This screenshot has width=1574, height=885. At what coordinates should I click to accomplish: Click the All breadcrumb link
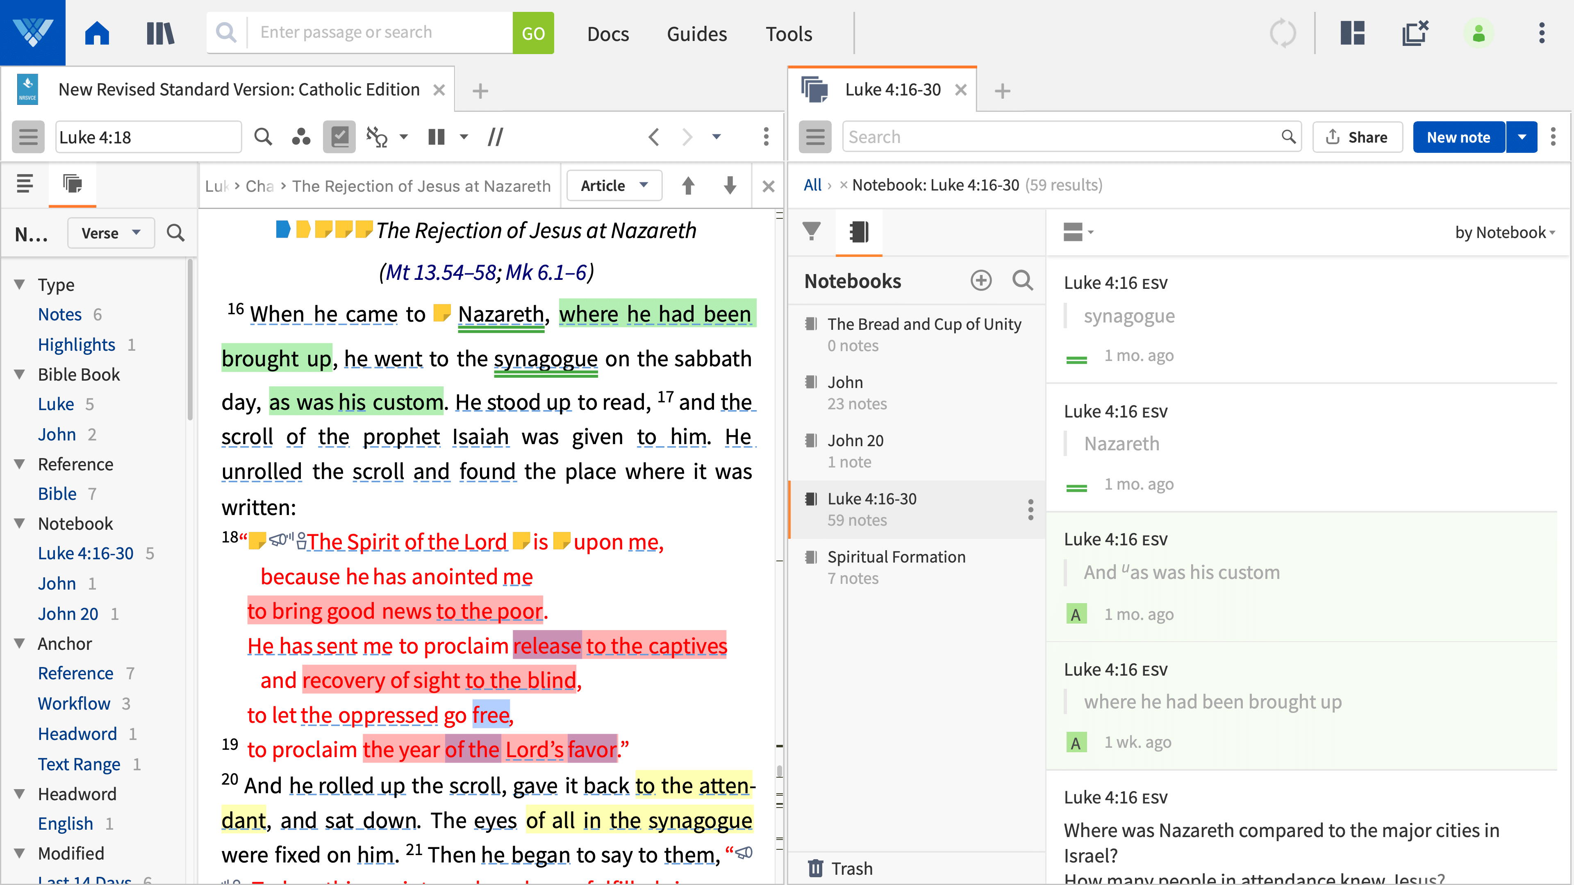coord(812,185)
